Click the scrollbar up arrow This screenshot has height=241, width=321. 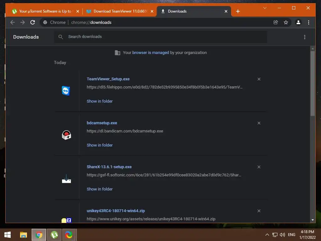coord(313,49)
